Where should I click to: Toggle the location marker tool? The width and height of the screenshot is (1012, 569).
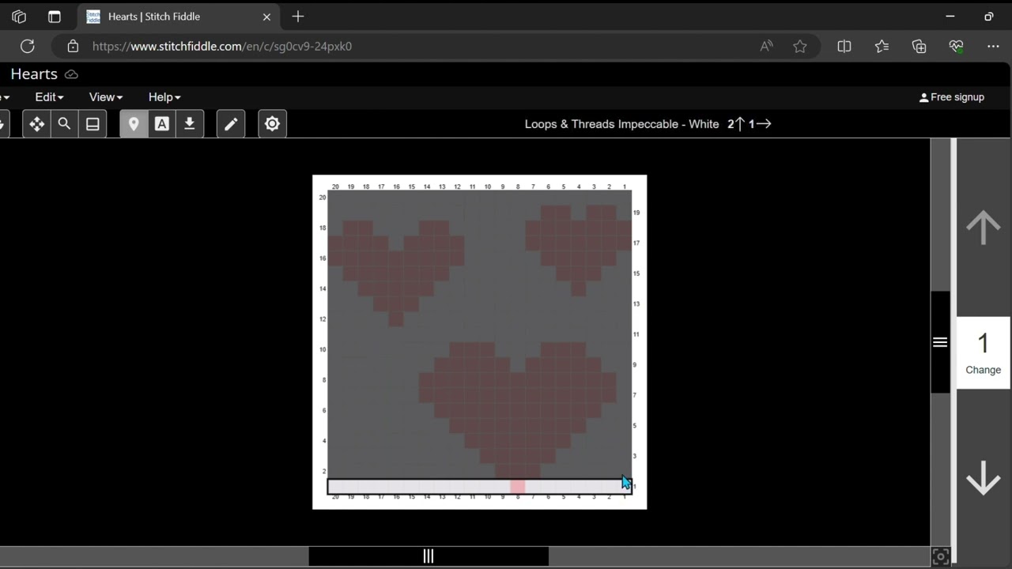click(x=134, y=124)
